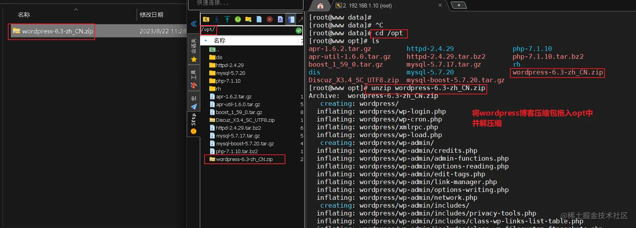Toggle the highlighted file panel view icon
Screen dimensions: 636x228
(x=291, y=19)
